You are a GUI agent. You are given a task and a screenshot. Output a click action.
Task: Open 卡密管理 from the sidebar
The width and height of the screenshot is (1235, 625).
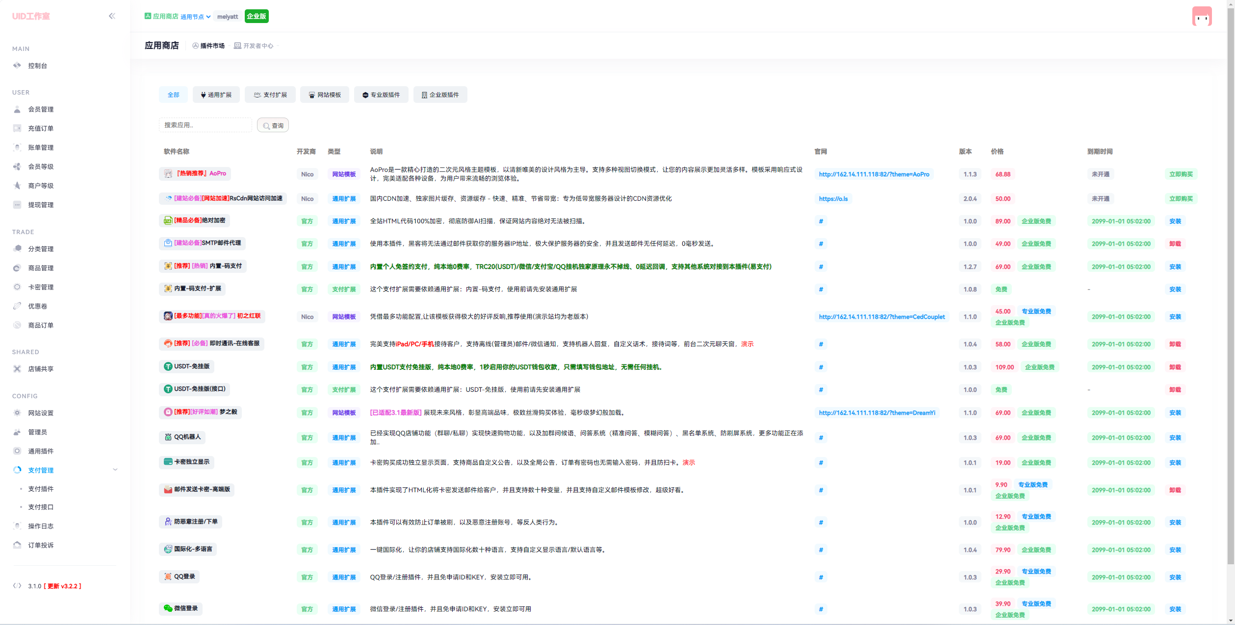(x=41, y=287)
